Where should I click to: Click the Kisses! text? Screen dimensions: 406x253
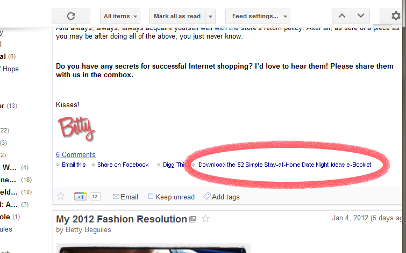click(68, 105)
